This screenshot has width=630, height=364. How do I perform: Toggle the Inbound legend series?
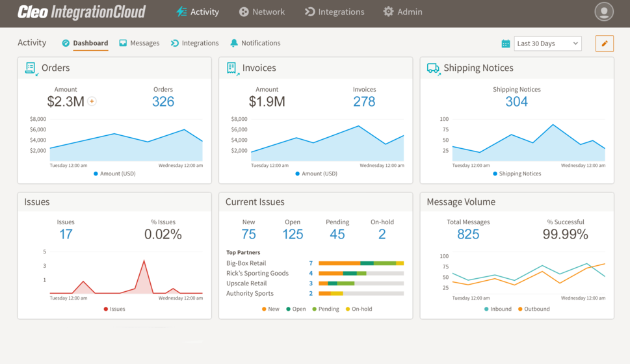(x=499, y=309)
